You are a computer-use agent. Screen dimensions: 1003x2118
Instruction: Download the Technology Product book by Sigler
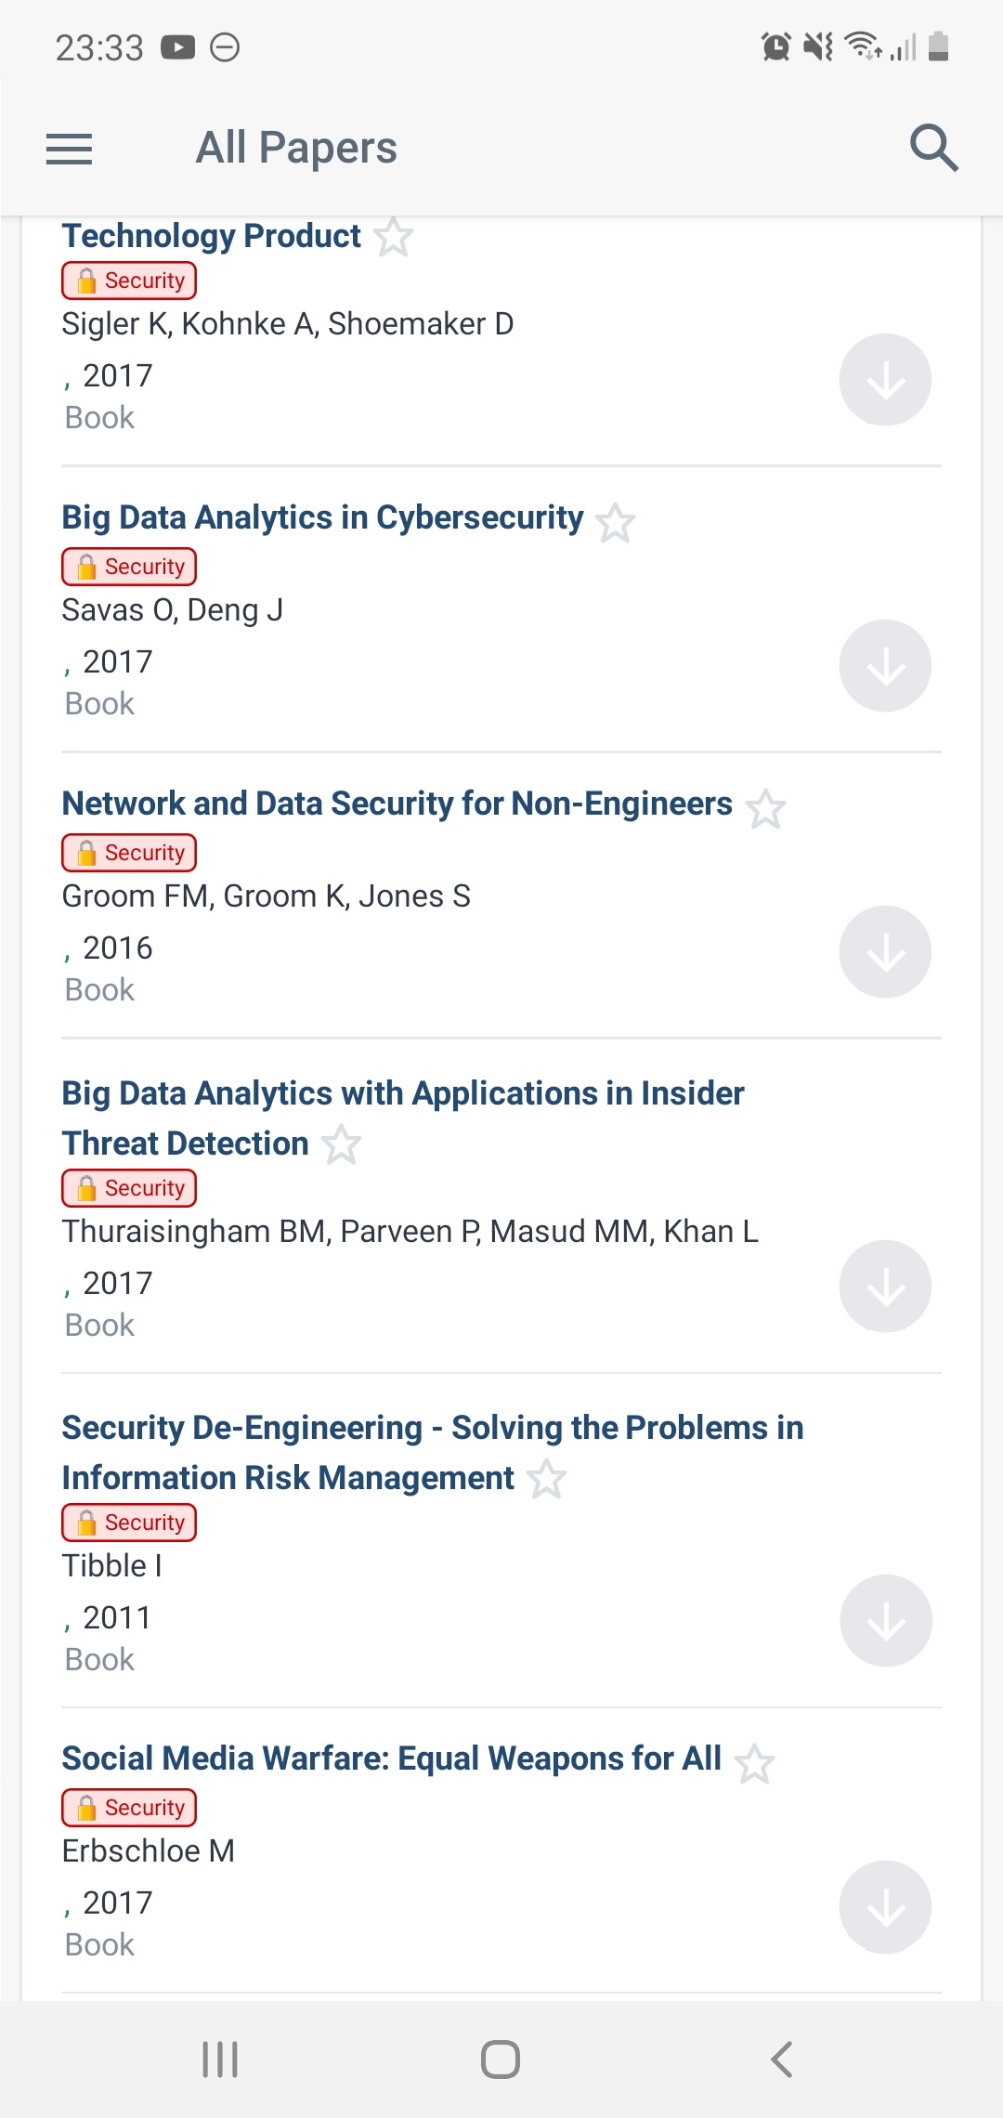tap(885, 380)
